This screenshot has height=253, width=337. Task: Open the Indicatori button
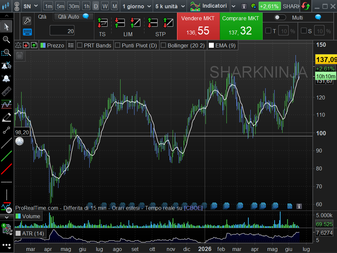click(209, 6)
